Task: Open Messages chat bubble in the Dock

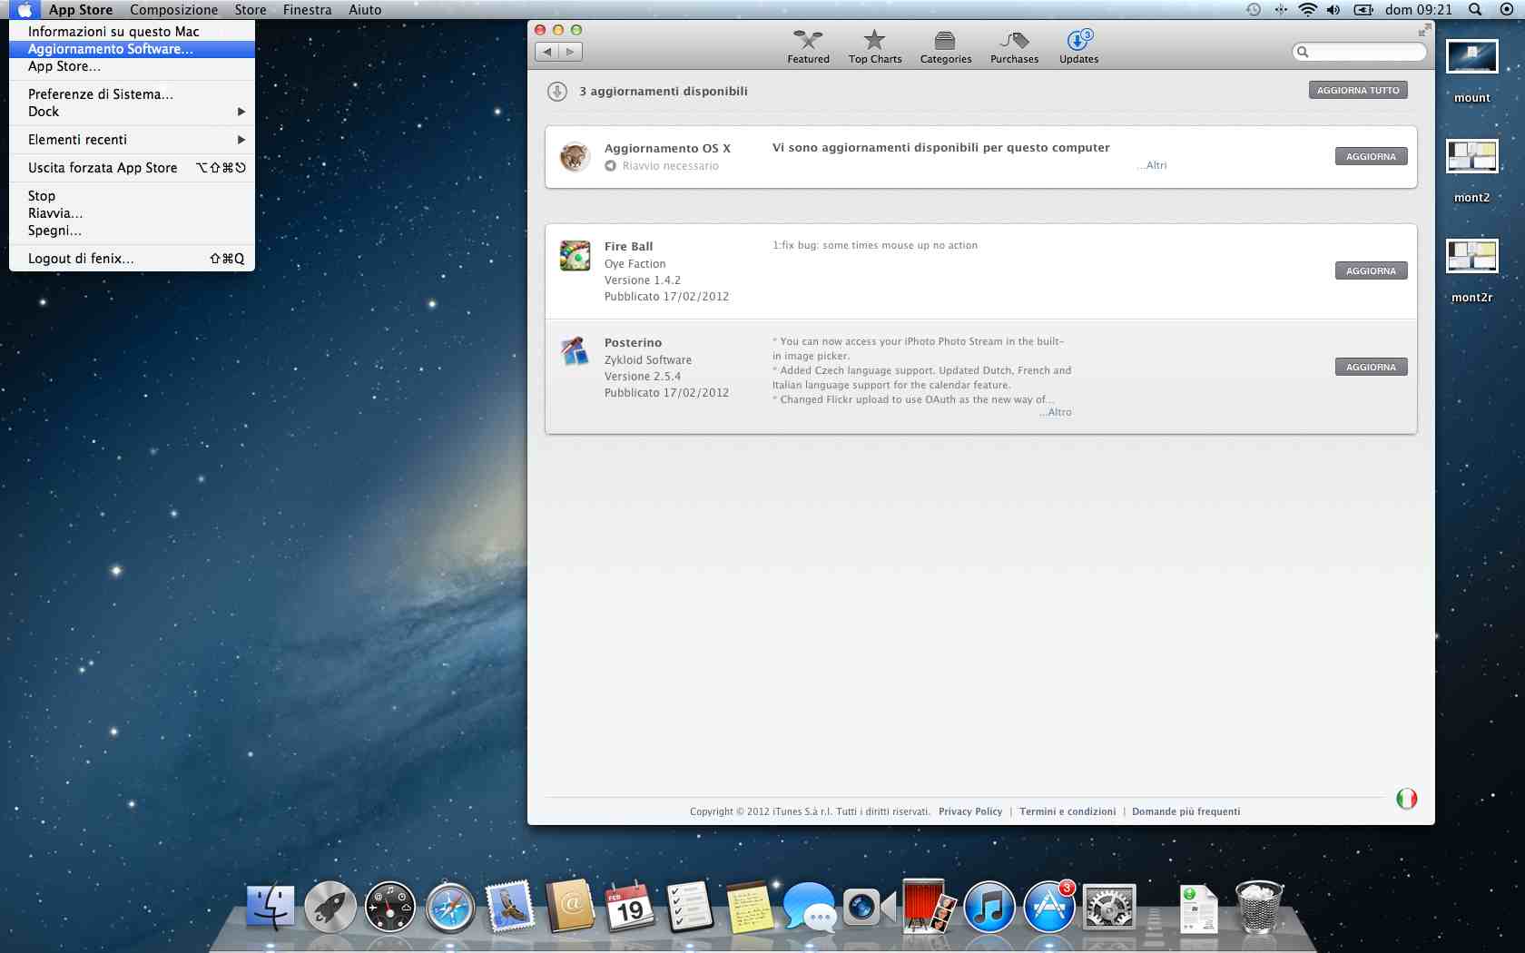Action: 809,906
